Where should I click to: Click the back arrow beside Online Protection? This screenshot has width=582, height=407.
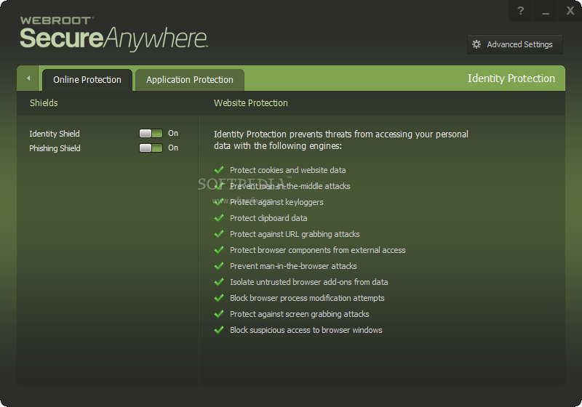pyautogui.click(x=28, y=78)
